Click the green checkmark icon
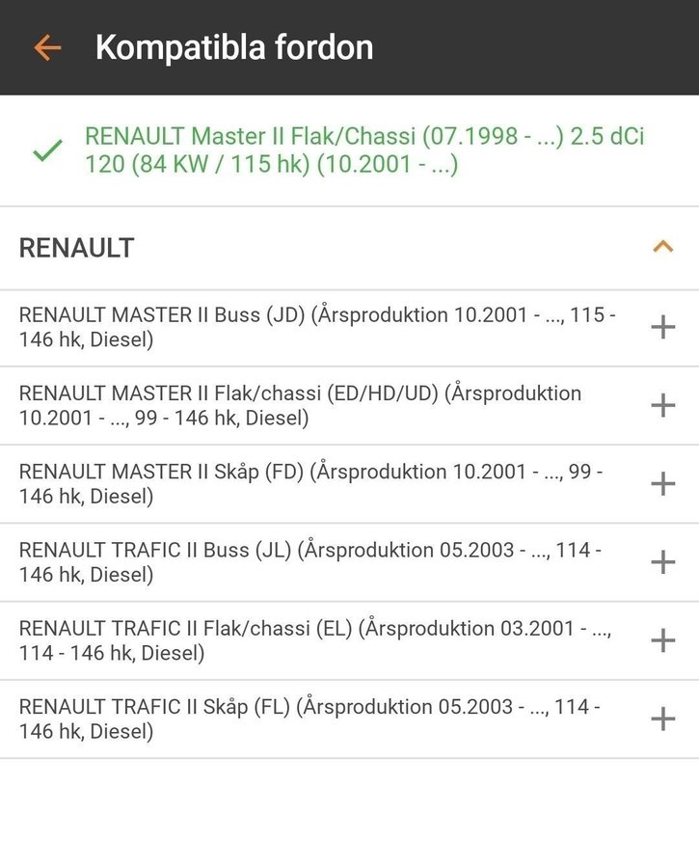Screen dimensions: 699x868 point(47,150)
